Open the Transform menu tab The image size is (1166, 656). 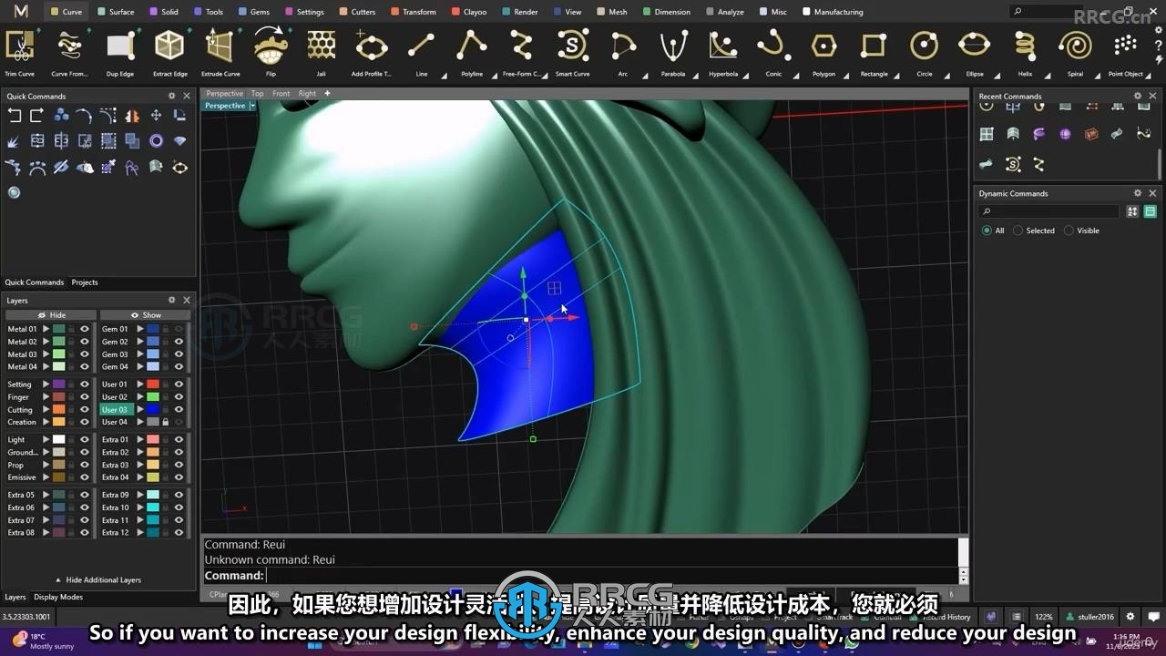point(414,12)
